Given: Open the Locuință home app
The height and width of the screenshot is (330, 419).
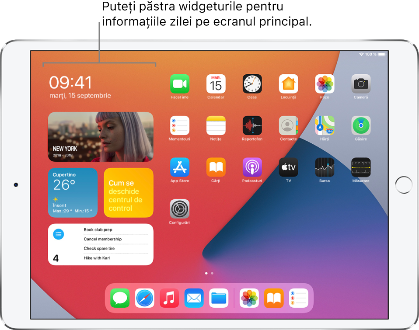Looking at the screenshot, I should pos(288,83).
